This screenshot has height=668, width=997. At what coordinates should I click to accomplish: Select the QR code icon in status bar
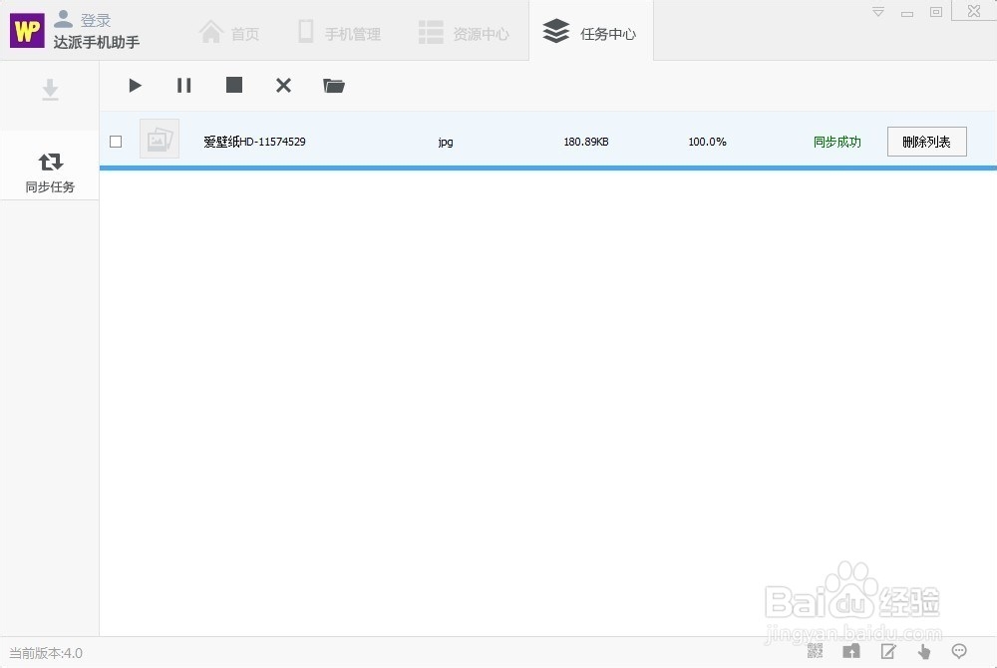point(816,650)
